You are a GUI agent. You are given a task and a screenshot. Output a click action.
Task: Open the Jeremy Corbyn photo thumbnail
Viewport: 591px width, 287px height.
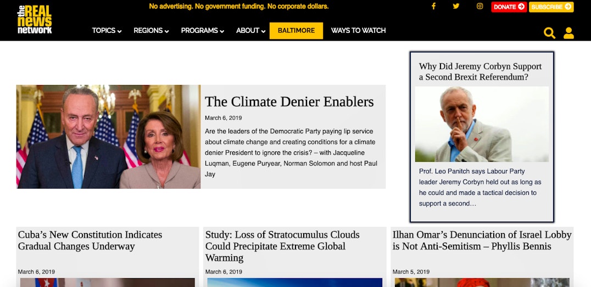point(482,124)
